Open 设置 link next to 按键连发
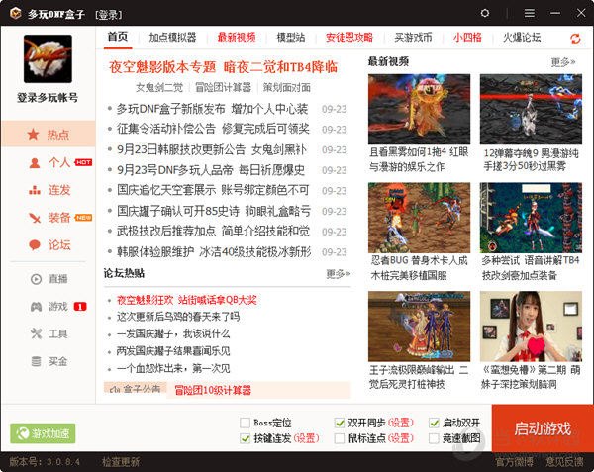Viewport: 594px width, 472px height. pos(307,438)
